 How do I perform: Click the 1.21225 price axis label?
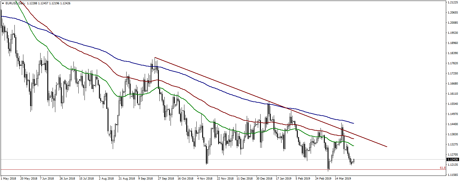tap(452, 2)
